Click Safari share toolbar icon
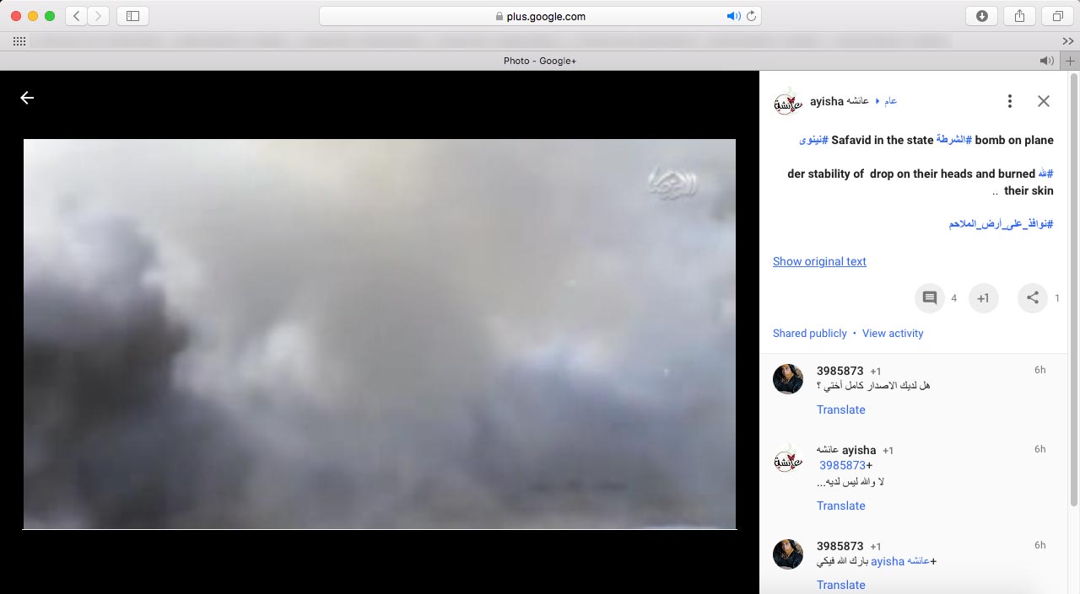 click(x=1019, y=16)
